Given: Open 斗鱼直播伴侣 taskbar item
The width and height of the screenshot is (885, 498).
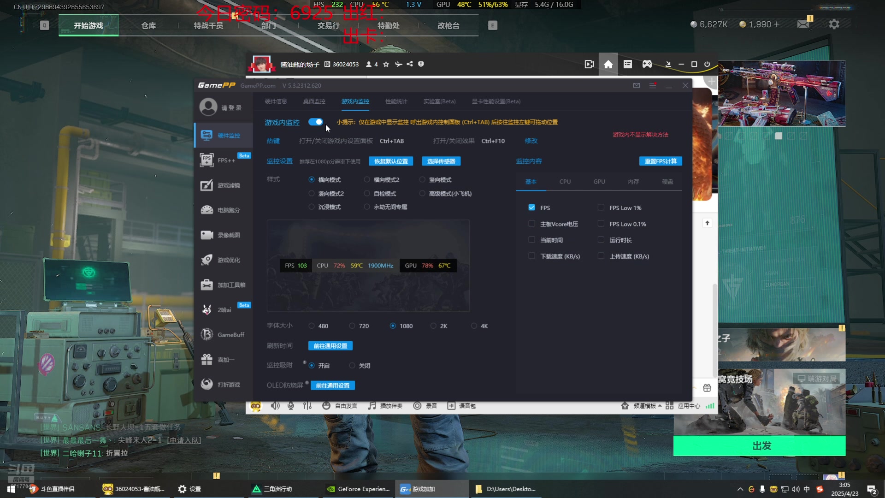Looking at the screenshot, I should tap(58, 489).
